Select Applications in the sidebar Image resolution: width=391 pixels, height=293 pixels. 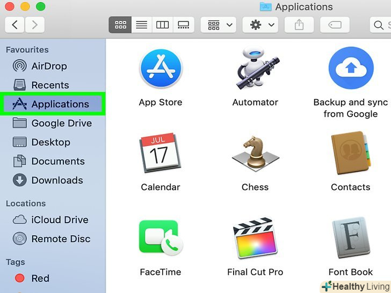[x=53, y=104]
